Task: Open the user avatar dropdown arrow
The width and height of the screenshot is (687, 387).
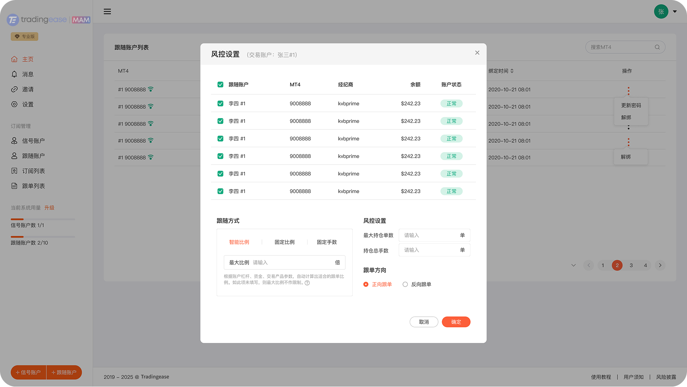Action: tap(675, 12)
